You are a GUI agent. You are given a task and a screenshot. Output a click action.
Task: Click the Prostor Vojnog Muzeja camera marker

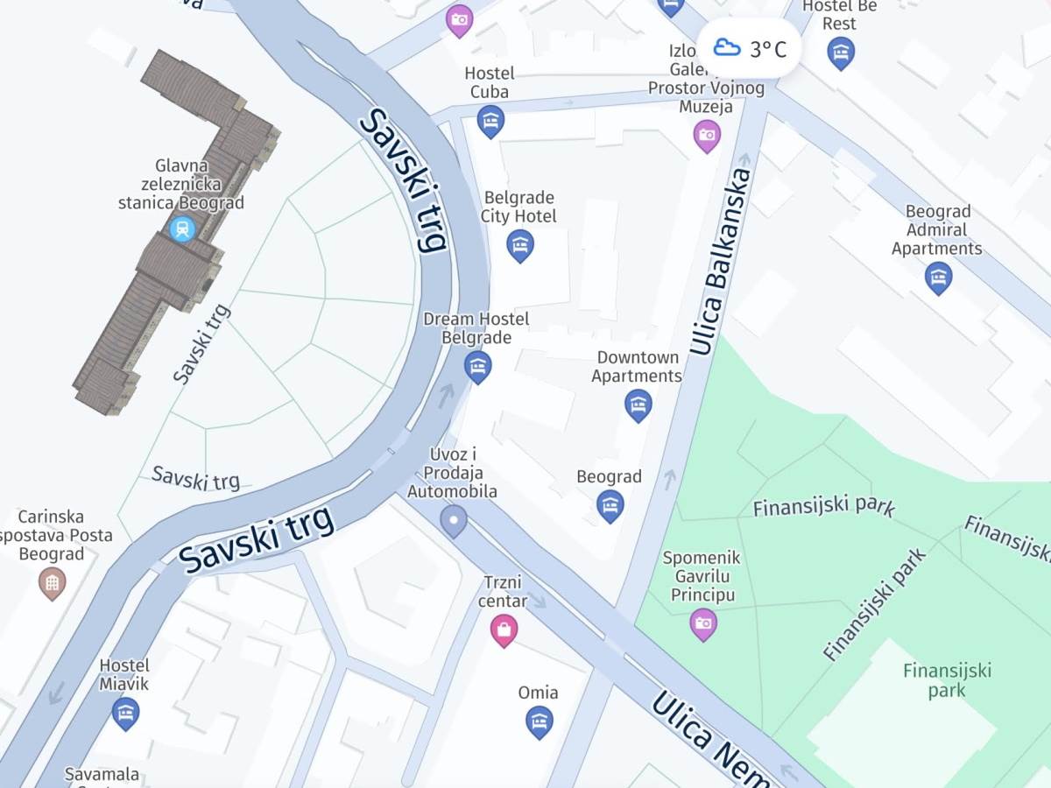point(707,136)
